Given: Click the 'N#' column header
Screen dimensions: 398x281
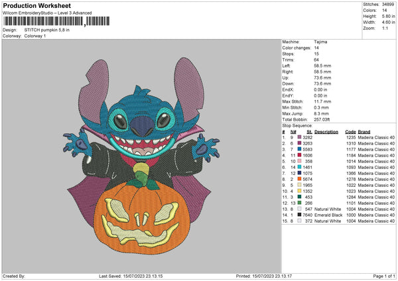Looking at the screenshot, I should [x=293, y=132].
